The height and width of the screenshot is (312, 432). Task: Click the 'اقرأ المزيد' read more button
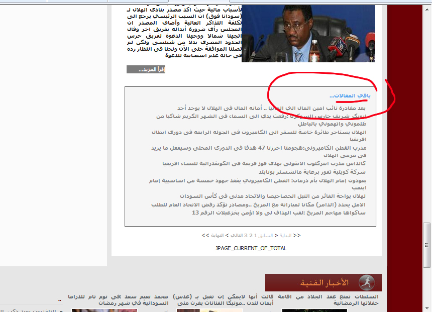[x=146, y=69]
